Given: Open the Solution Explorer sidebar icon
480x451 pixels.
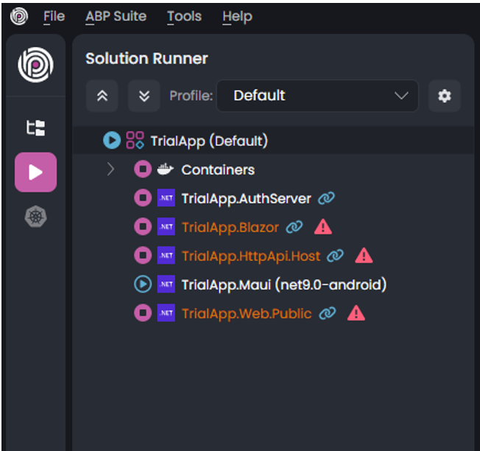Looking at the screenshot, I should (x=35, y=128).
